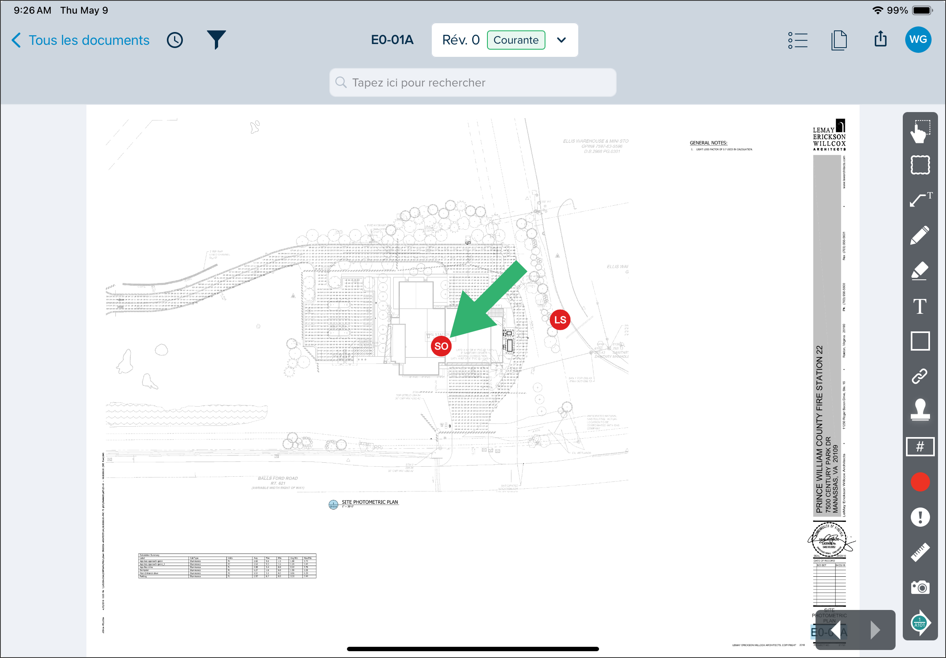Image resolution: width=946 pixels, height=658 pixels.
Task: Open the list view menu
Action: pos(798,40)
